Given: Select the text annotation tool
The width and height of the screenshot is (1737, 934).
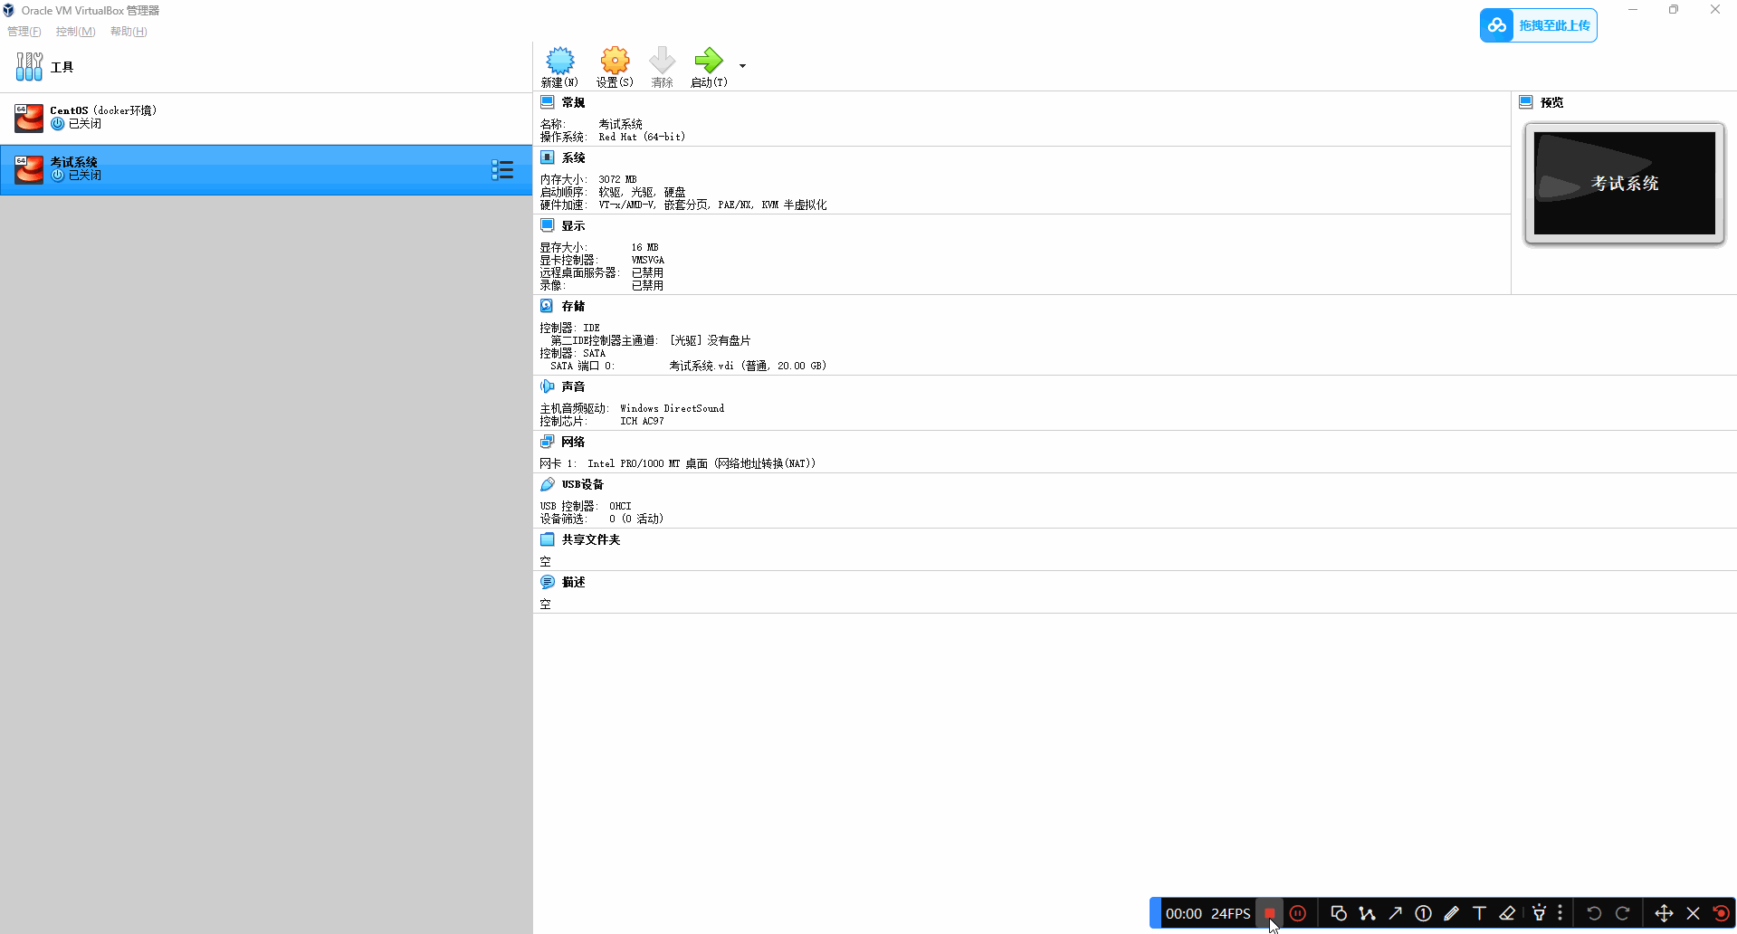Looking at the screenshot, I should click(1479, 913).
